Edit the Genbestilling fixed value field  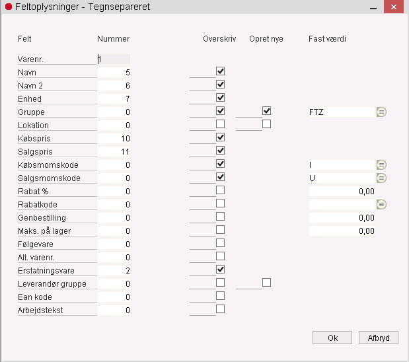pos(342,218)
